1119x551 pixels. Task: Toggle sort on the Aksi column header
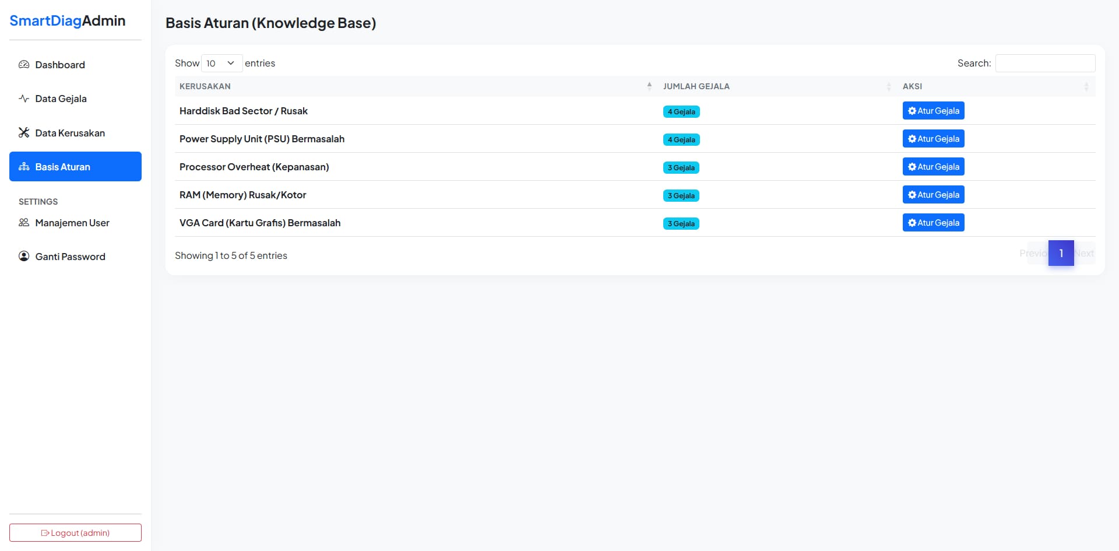pos(1086,86)
